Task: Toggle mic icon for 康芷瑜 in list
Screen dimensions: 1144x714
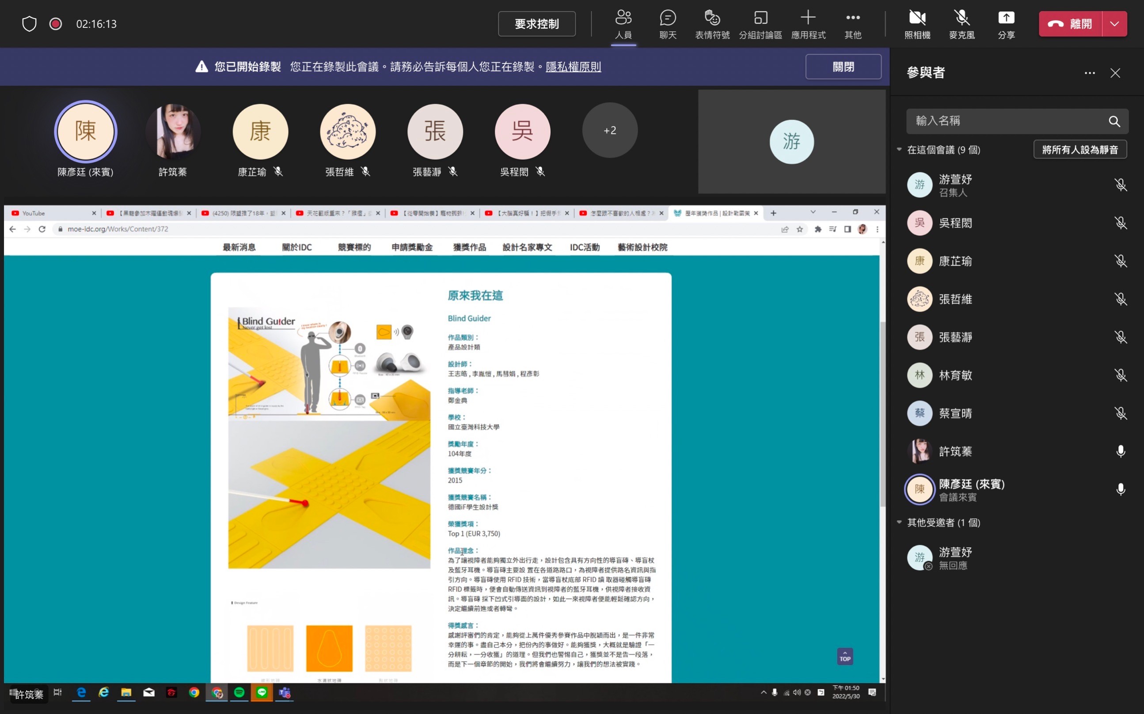Action: (x=1121, y=261)
